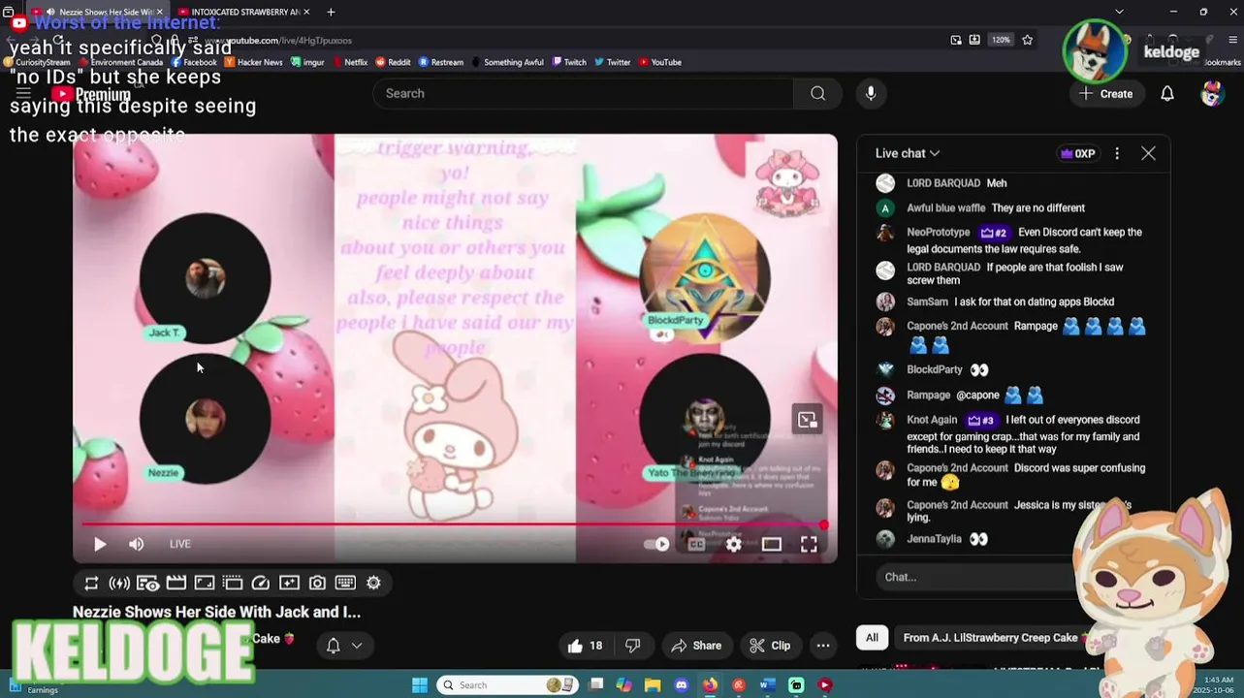Open the Hacker News bookmark
This screenshot has height=698, width=1244.
254,62
